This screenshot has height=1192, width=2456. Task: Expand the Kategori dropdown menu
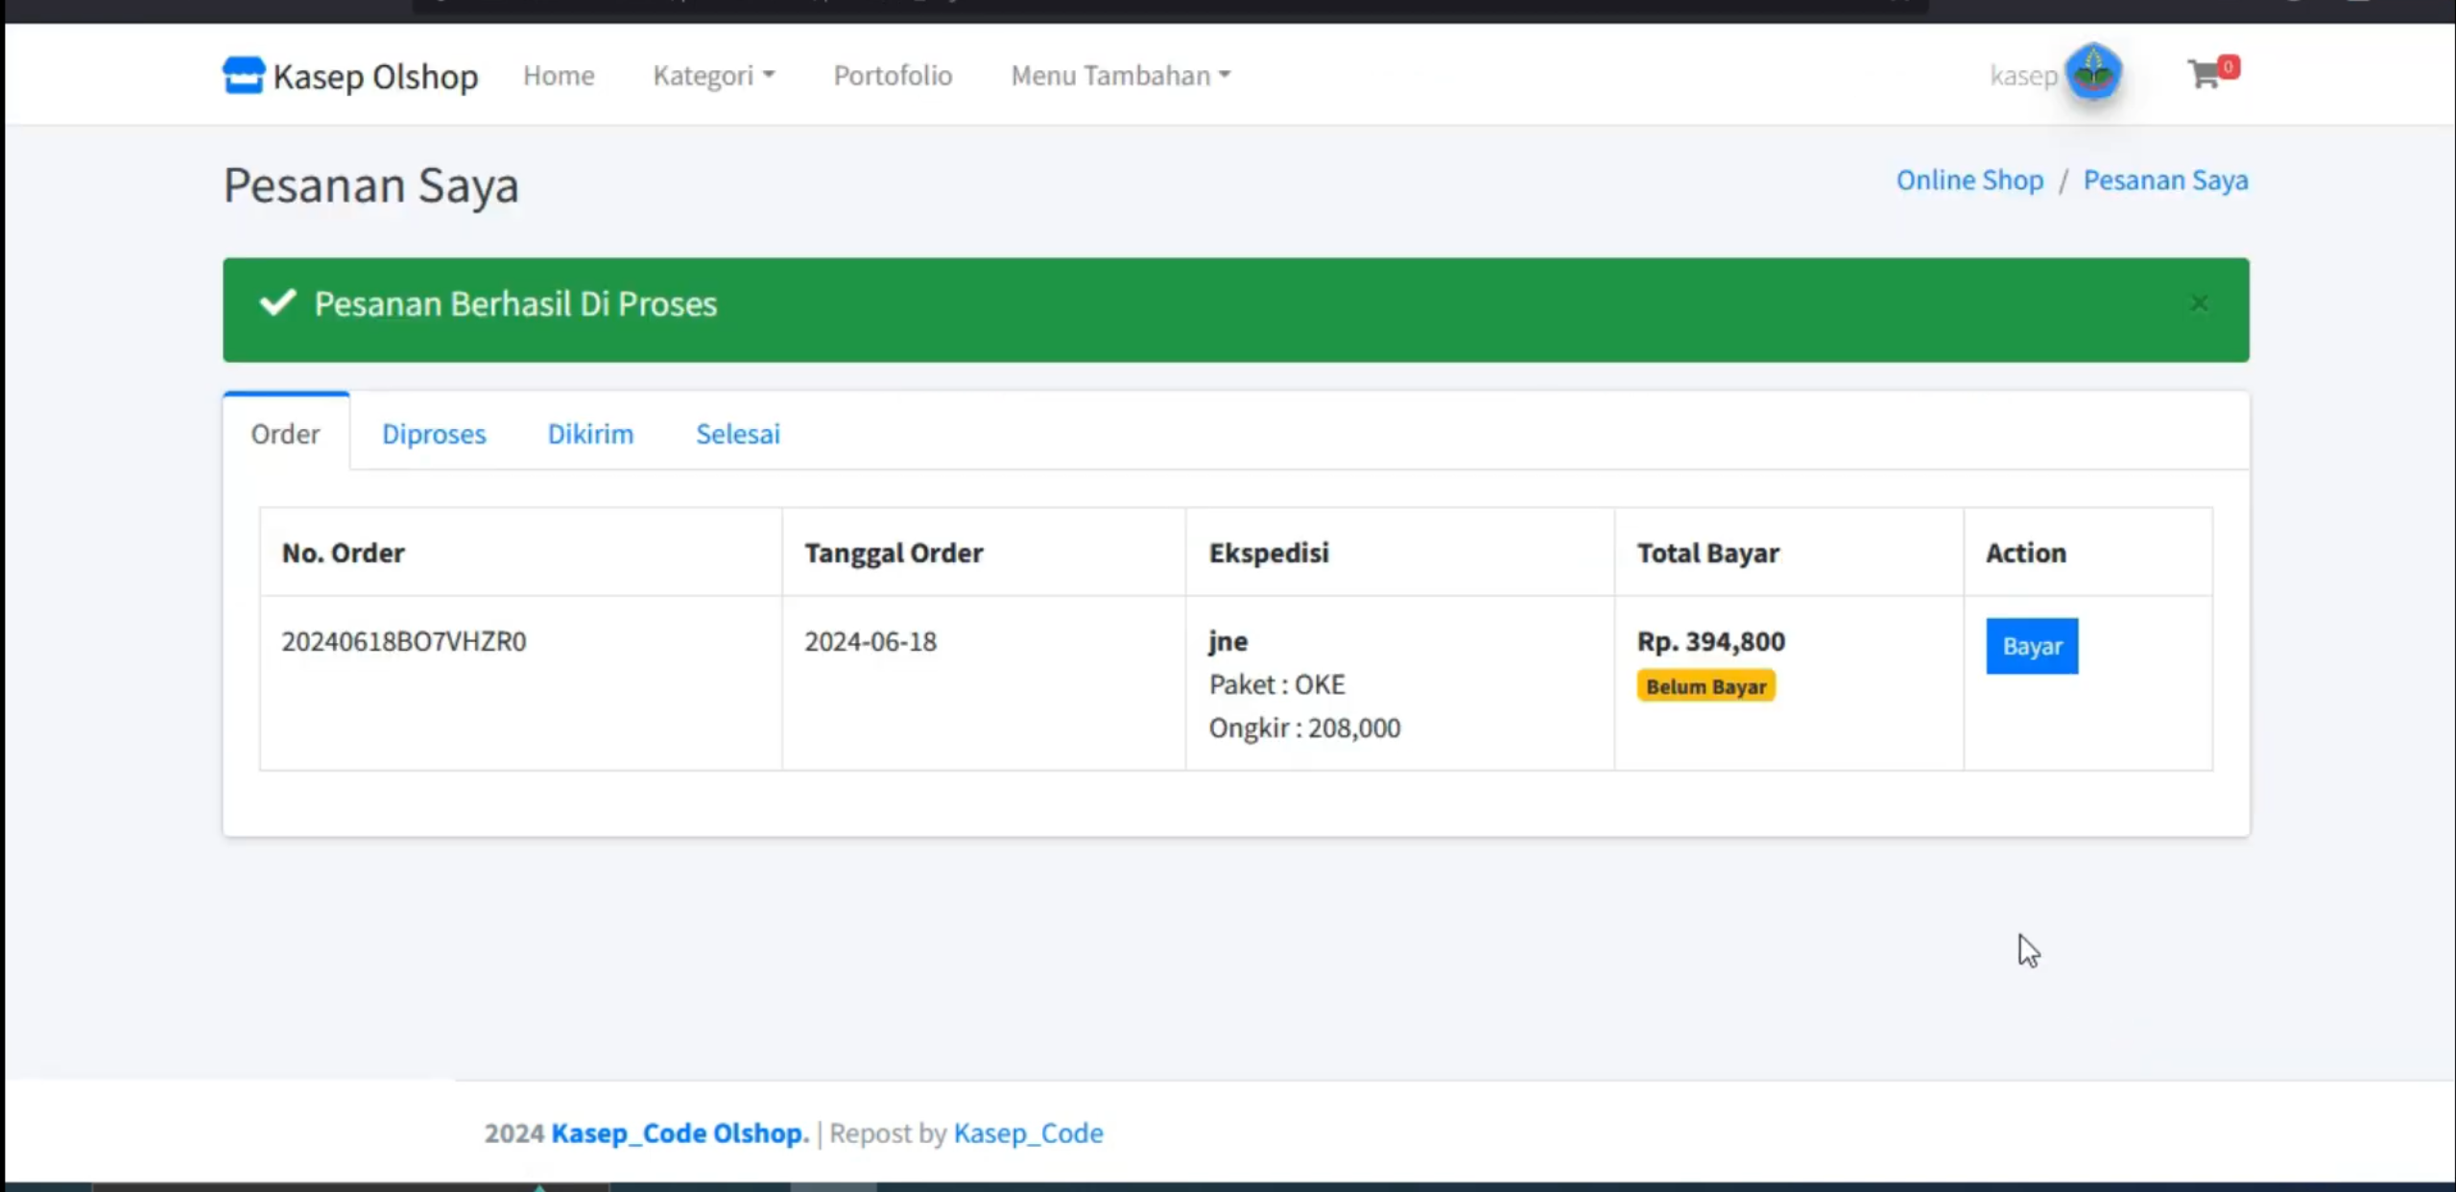tap(713, 75)
